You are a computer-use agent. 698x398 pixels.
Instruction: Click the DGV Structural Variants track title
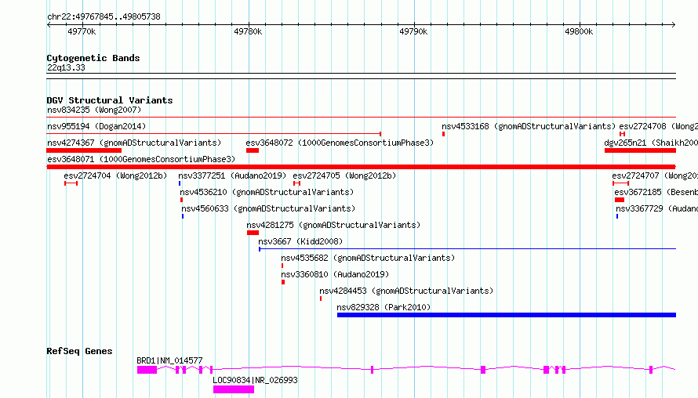(x=110, y=100)
